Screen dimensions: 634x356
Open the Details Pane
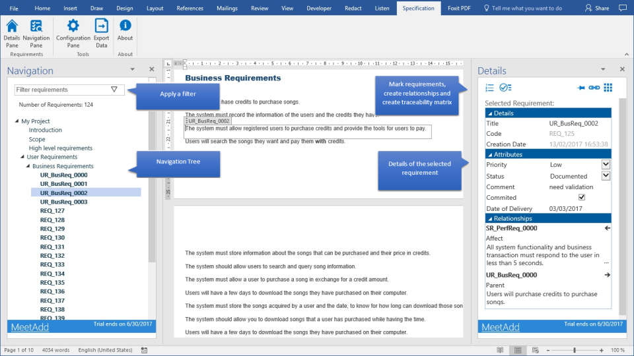coord(12,34)
